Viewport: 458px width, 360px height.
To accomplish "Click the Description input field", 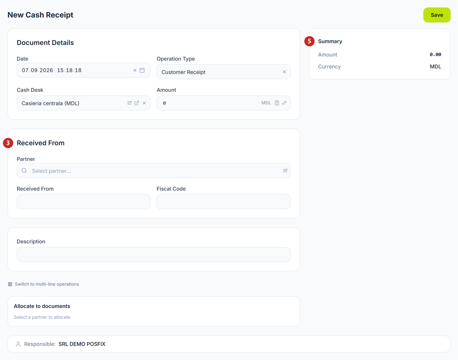I will [x=154, y=254].
